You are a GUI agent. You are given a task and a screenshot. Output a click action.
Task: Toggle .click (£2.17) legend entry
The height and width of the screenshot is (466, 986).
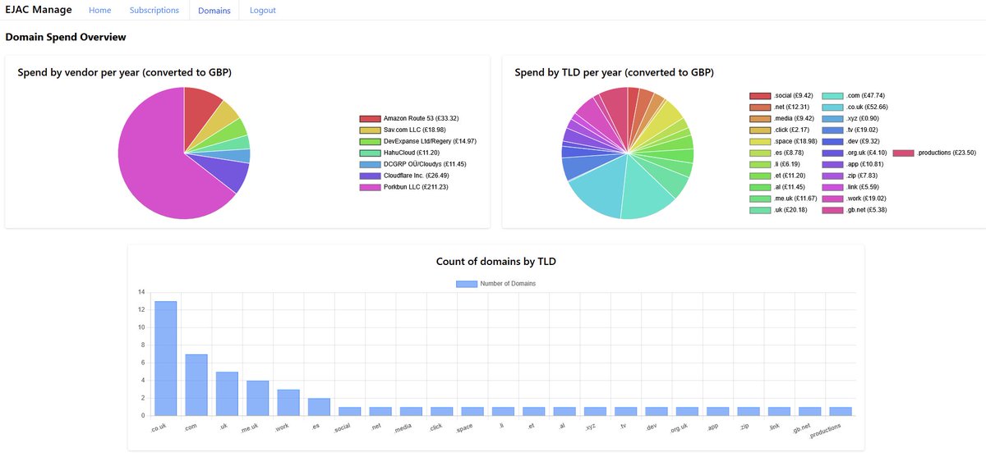point(780,130)
